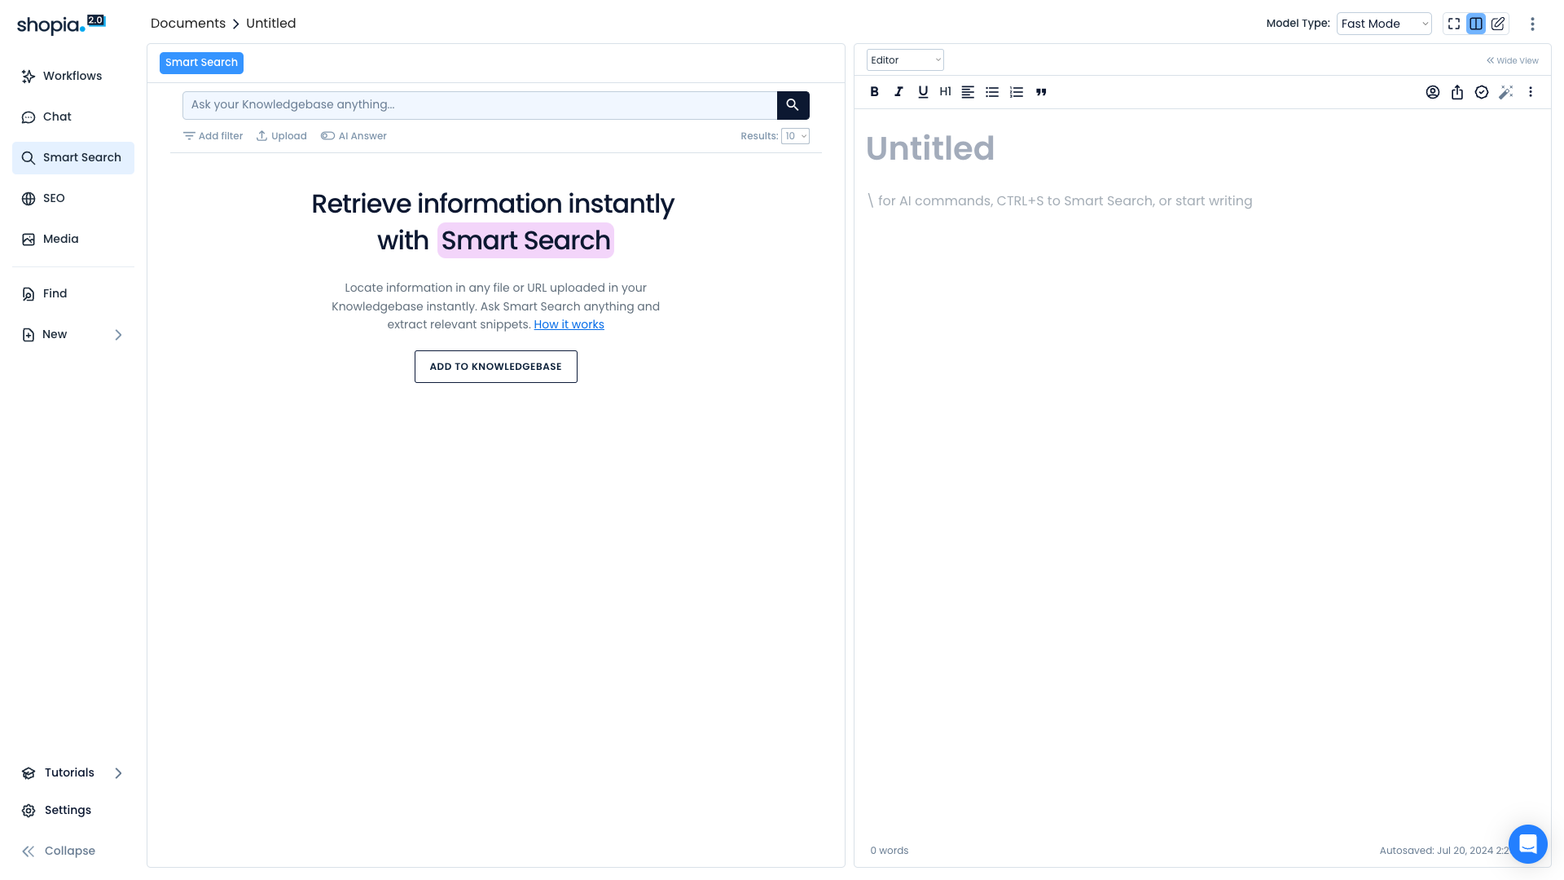
Task: Open the Editor mode dropdown
Action: (905, 60)
